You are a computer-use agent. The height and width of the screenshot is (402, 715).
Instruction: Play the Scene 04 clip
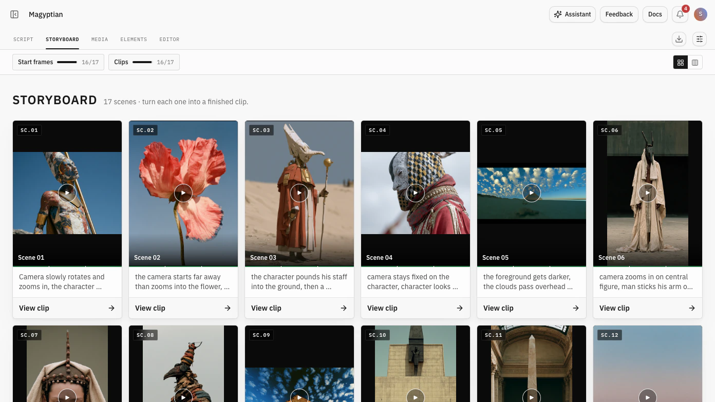pos(416,193)
